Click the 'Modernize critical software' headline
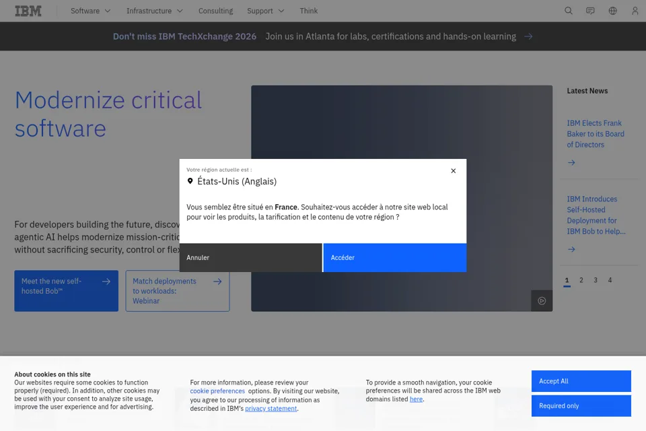The height and width of the screenshot is (431, 646). 108,114
